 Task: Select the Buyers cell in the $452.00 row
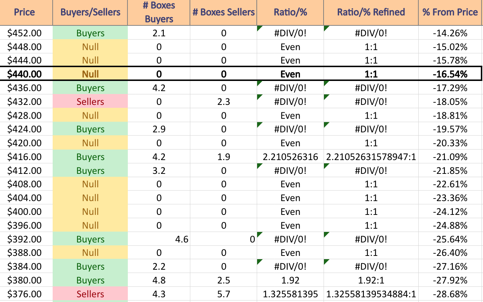[x=90, y=33]
